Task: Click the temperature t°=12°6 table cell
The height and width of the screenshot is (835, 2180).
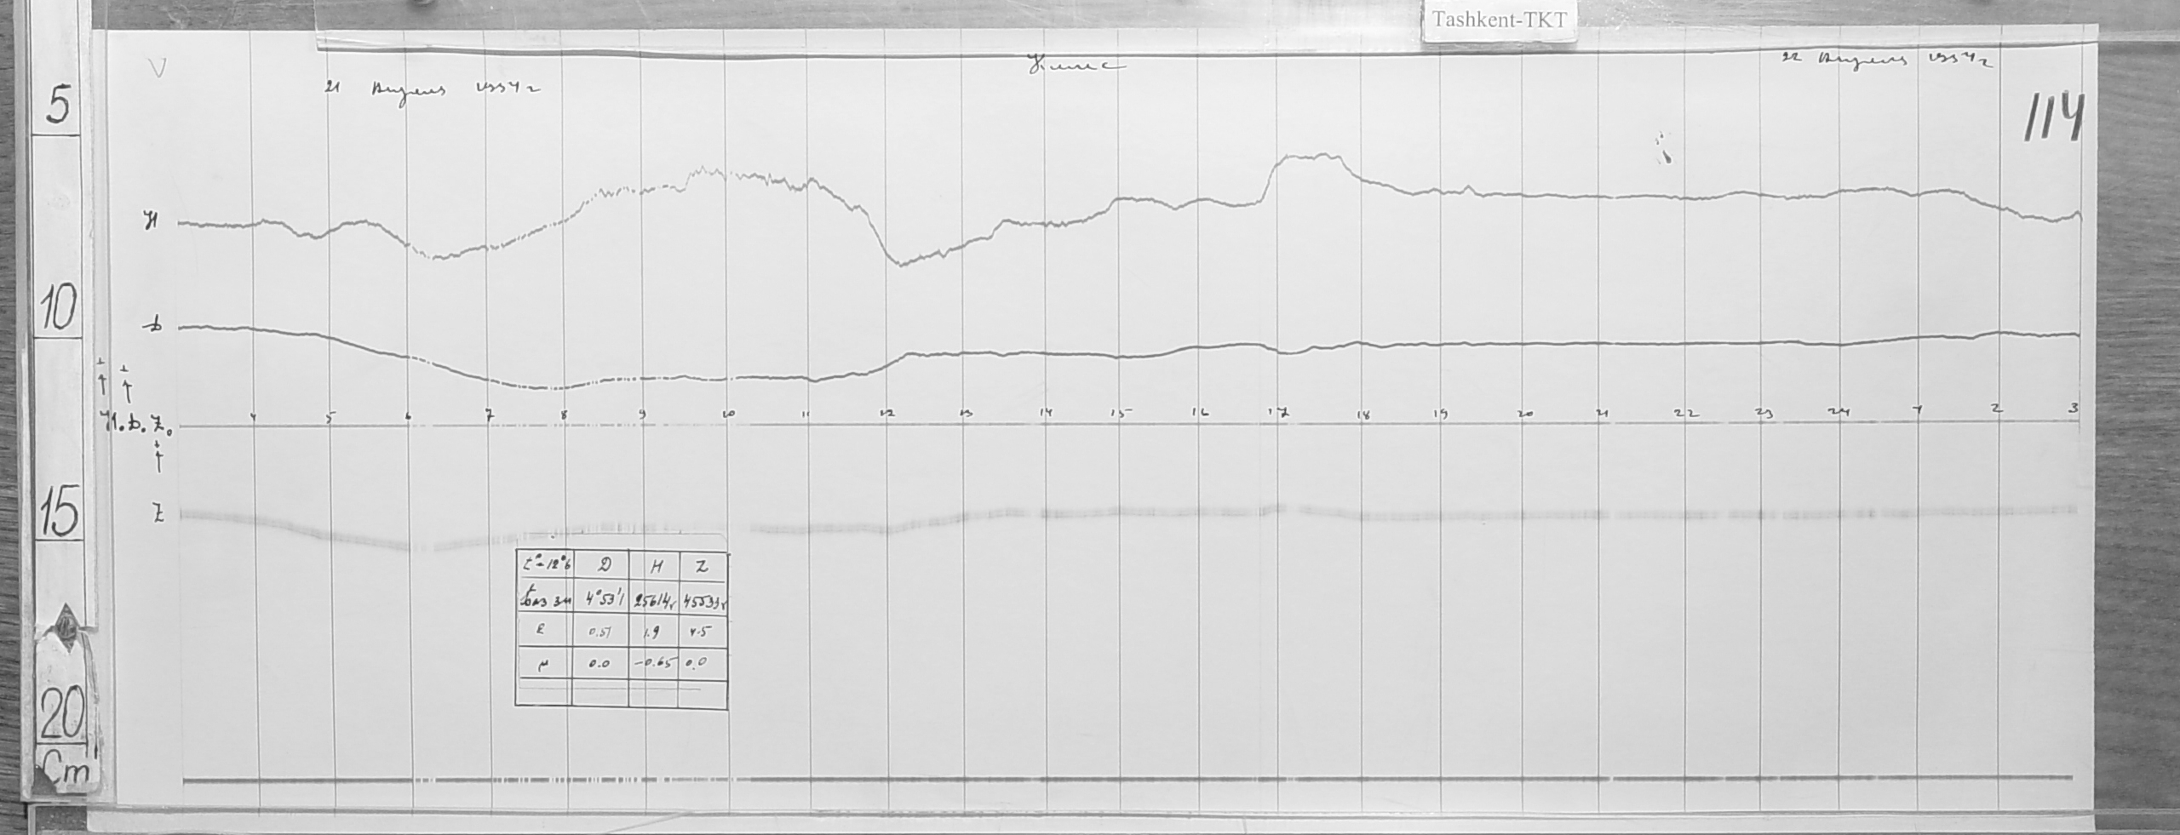Action: click(x=545, y=566)
